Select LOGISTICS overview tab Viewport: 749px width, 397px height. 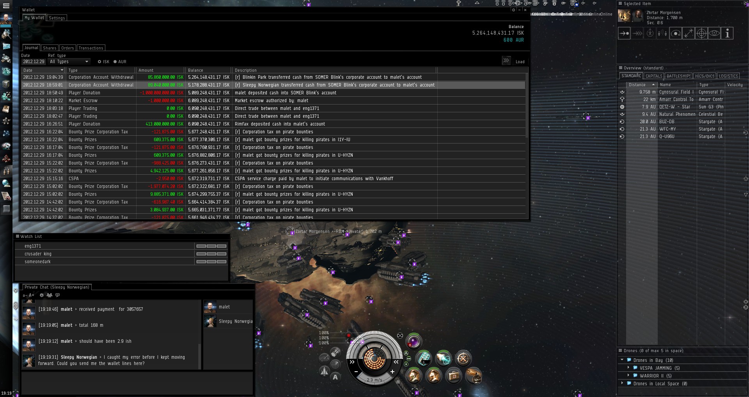pos(728,76)
